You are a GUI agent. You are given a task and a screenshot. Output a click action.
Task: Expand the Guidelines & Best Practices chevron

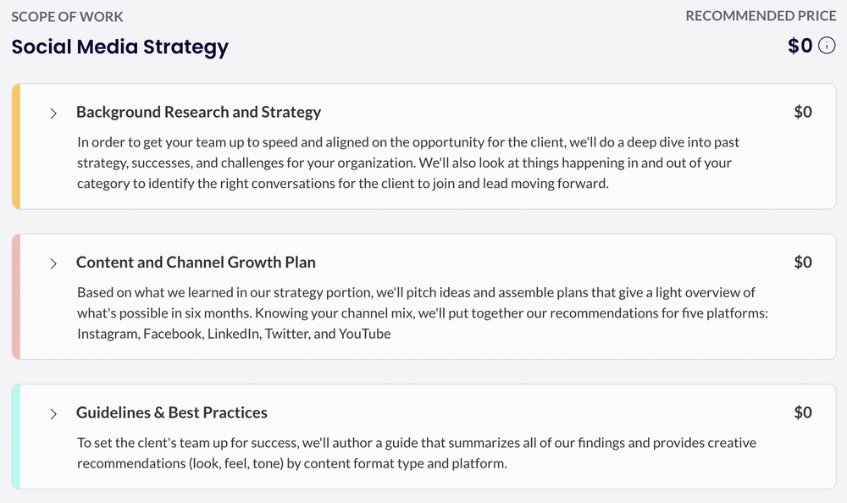point(53,413)
